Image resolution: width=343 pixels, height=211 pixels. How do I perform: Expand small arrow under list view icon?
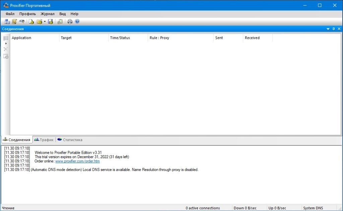6,44
